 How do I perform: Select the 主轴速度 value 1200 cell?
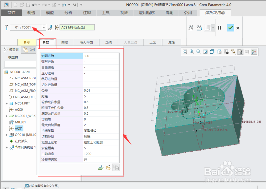point(101,154)
